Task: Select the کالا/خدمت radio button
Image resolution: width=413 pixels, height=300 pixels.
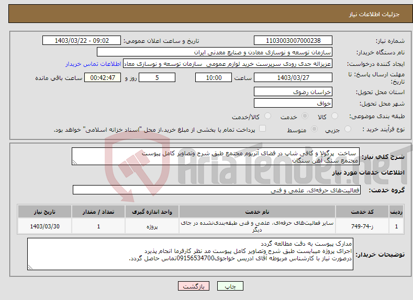Action: 267,116
